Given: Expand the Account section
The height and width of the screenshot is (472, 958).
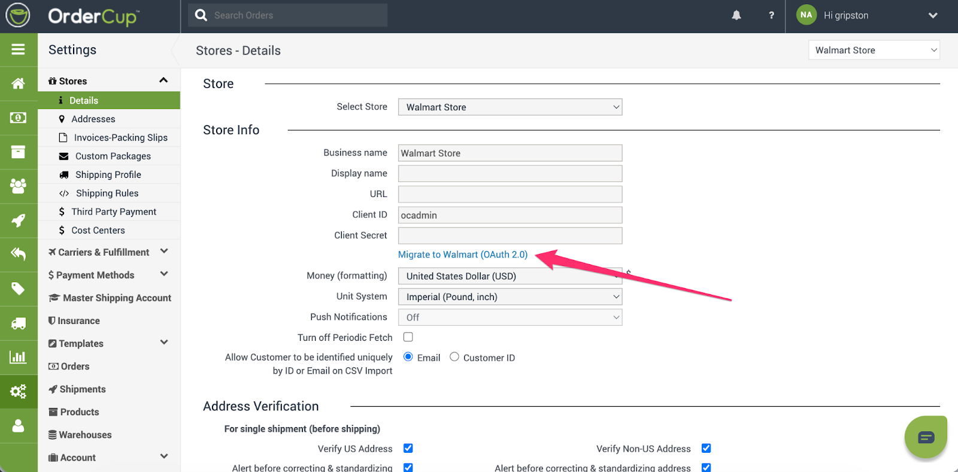Looking at the screenshot, I should coord(164,456).
